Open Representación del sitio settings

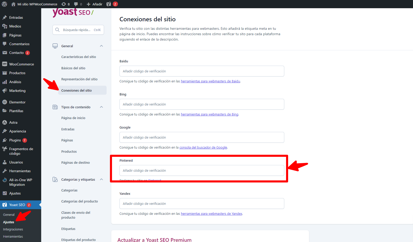point(79,79)
